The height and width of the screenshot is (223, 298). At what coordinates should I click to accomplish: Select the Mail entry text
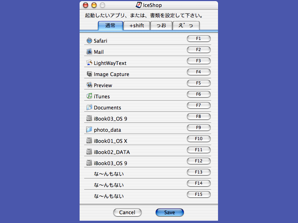[99, 52]
